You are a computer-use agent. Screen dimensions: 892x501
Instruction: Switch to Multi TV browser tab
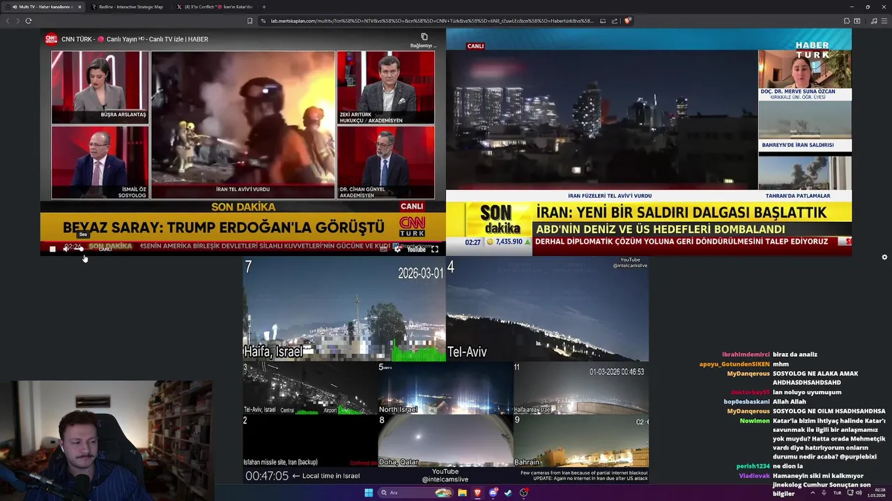44,7
